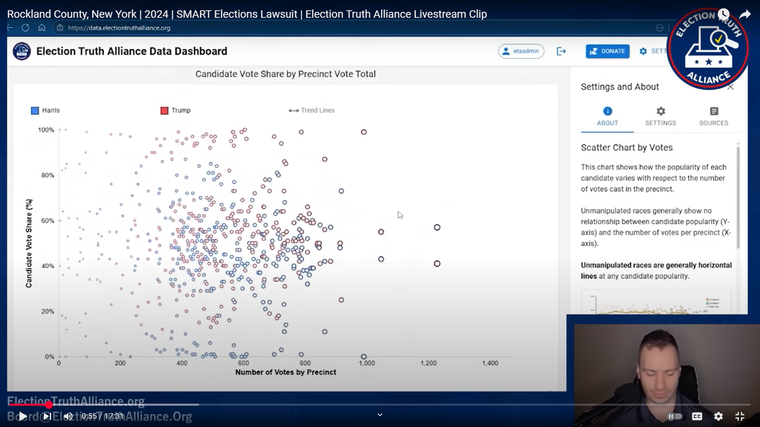Toggle Trend Lines in legend
The image size is (760, 427).
[x=312, y=110]
